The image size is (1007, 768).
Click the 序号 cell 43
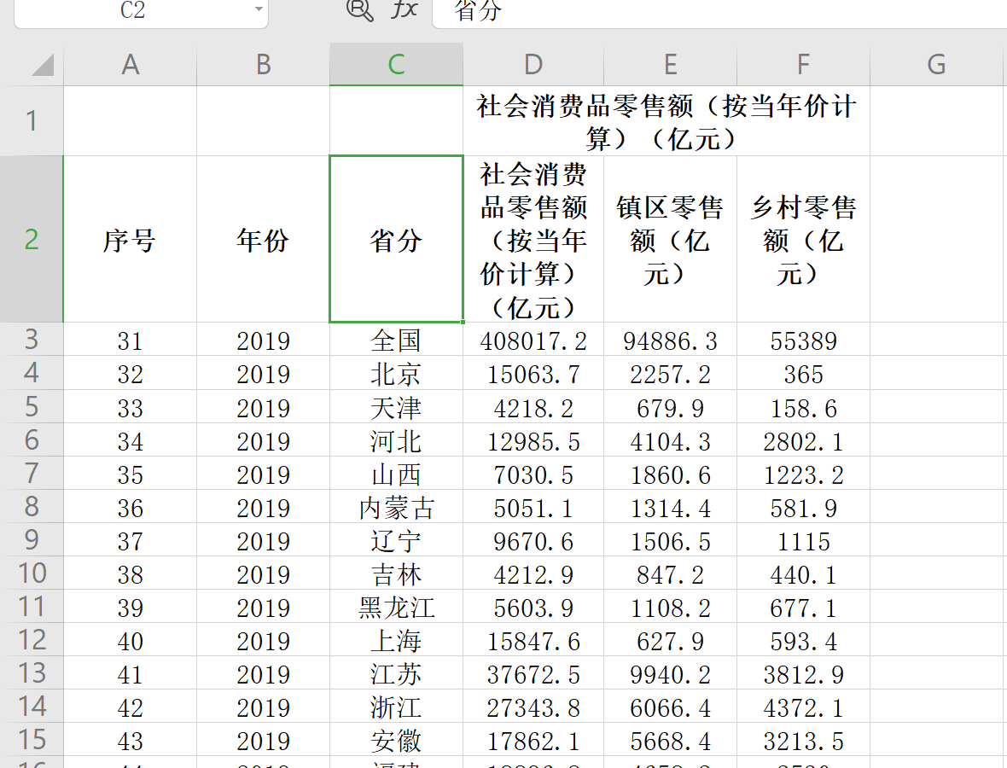click(131, 741)
